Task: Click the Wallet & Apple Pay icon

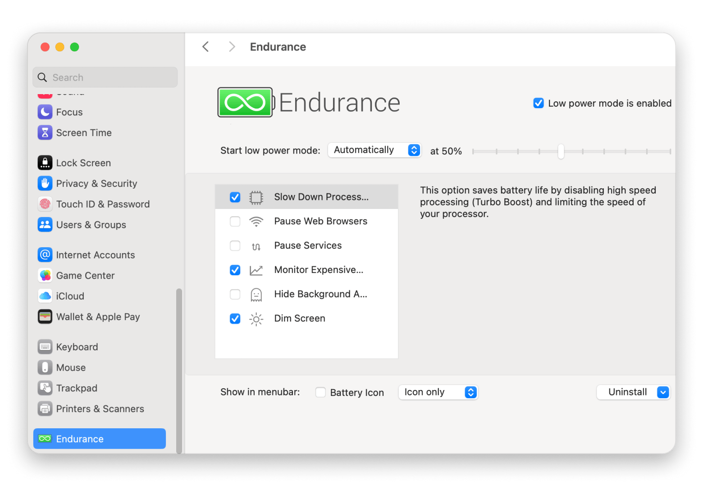Action: [x=45, y=317]
